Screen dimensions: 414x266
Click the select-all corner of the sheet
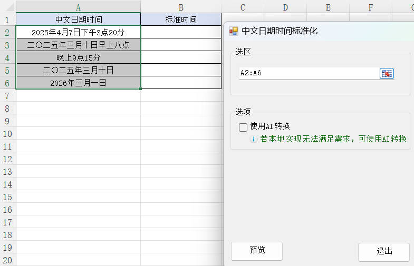pos(7,7)
